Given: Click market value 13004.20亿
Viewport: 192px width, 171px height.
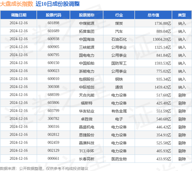Looking at the screenshot, I should coord(162,39).
